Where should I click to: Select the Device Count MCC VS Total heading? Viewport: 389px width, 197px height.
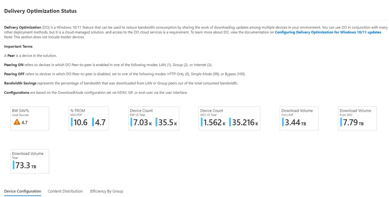pyautogui.click(x=211, y=111)
